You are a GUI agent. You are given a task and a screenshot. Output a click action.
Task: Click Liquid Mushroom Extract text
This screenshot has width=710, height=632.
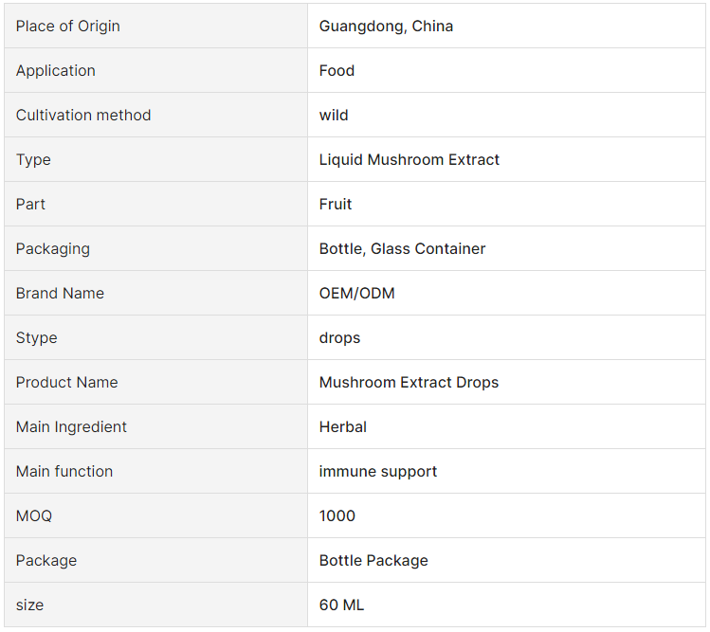point(409,159)
